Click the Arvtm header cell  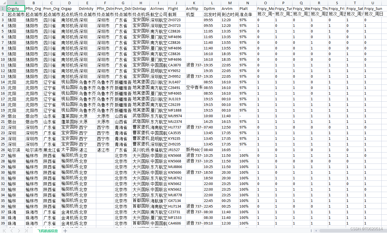[x=230, y=8]
